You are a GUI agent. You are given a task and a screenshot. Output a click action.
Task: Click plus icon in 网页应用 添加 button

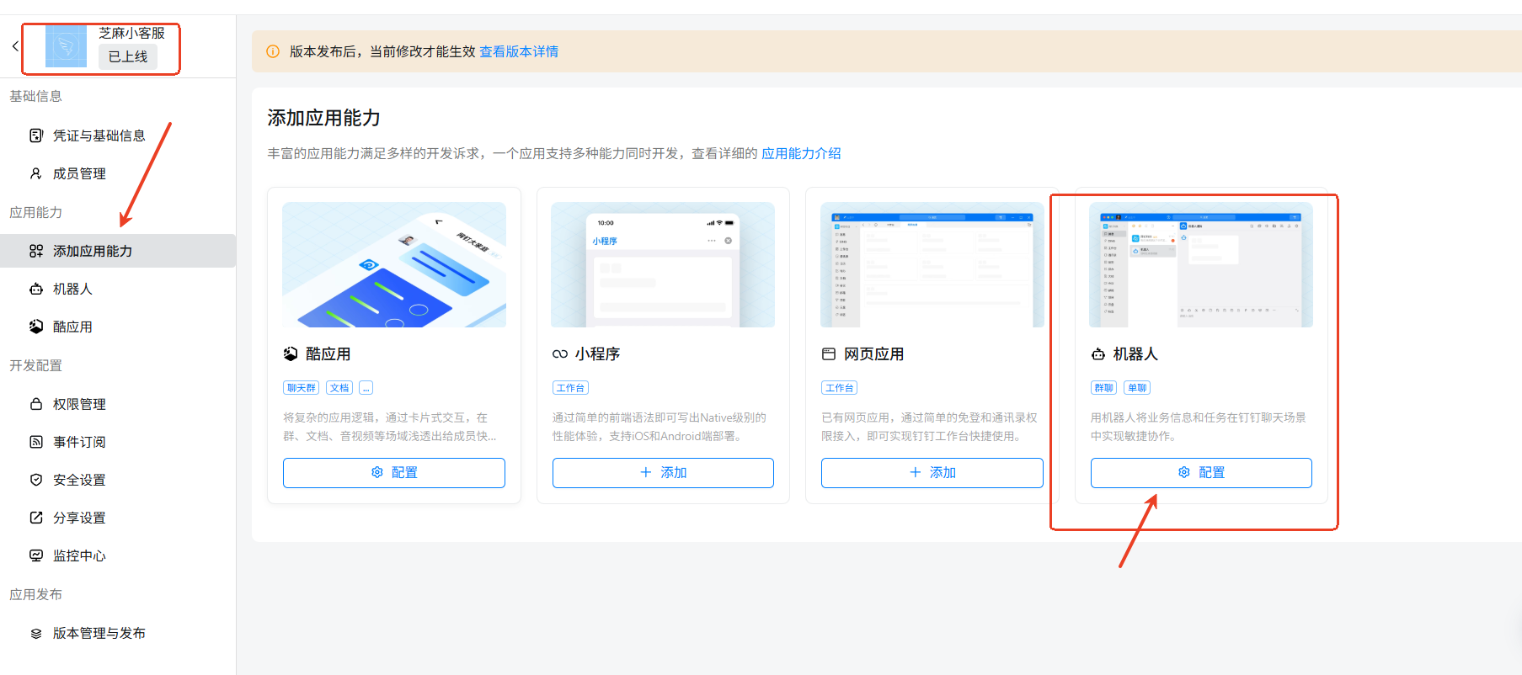pyautogui.click(x=916, y=472)
